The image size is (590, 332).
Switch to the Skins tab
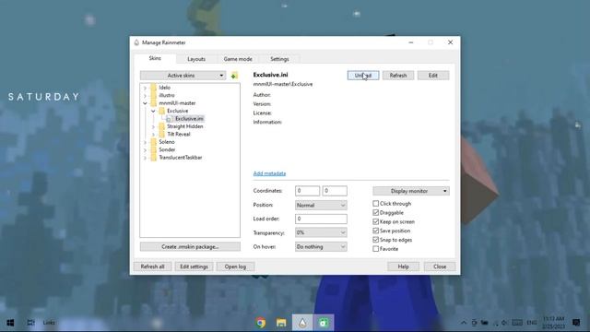[155, 58]
